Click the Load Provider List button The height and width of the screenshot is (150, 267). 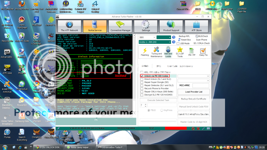pos(194,92)
